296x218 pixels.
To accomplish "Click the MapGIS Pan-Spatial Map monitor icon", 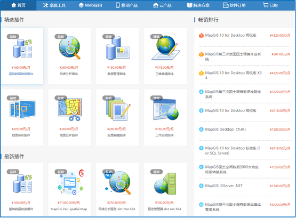I will pos(70,182).
